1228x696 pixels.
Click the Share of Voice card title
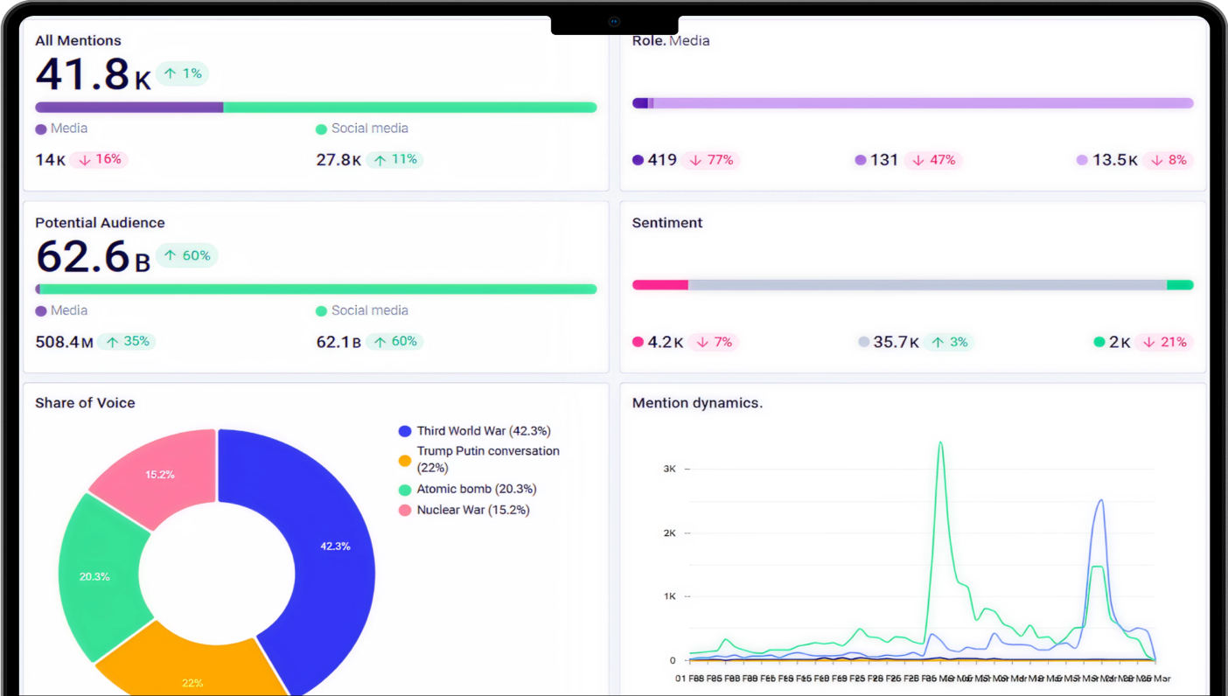pyautogui.click(x=85, y=403)
